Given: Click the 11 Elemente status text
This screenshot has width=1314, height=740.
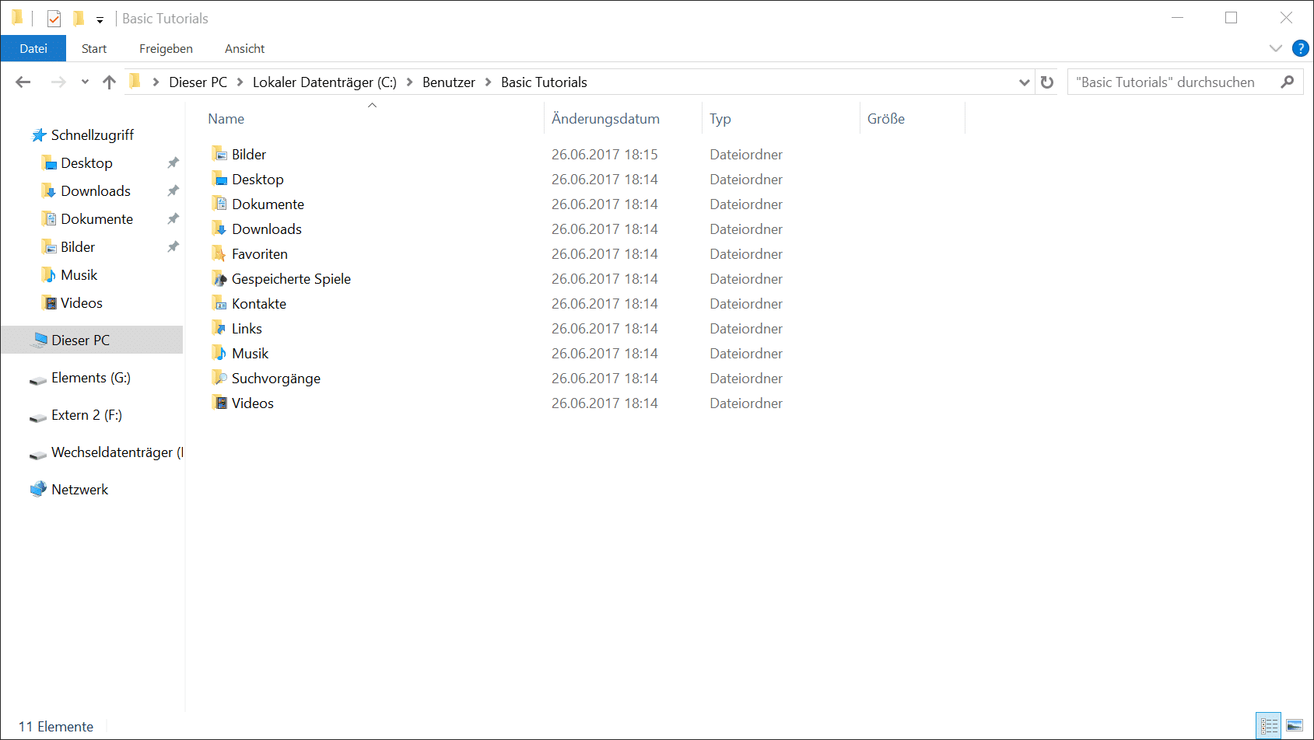Looking at the screenshot, I should (56, 727).
